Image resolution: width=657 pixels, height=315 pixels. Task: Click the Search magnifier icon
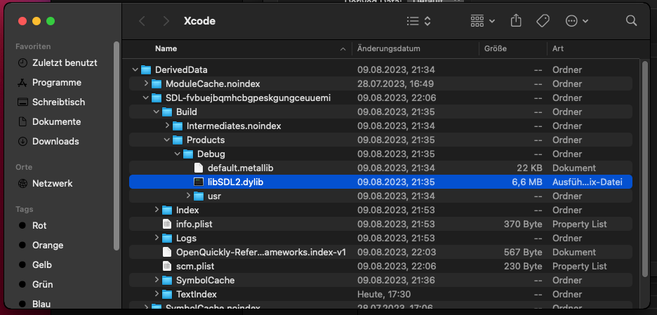coord(631,21)
